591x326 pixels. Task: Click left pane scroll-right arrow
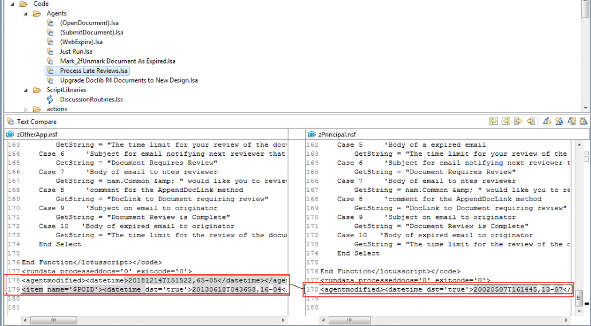[284, 320]
